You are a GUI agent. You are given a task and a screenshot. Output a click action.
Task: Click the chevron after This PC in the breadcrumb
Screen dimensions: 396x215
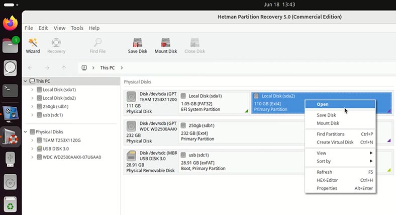click(x=122, y=68)
